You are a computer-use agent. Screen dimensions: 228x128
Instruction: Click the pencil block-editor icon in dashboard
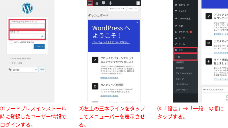[x=95, y=60]
